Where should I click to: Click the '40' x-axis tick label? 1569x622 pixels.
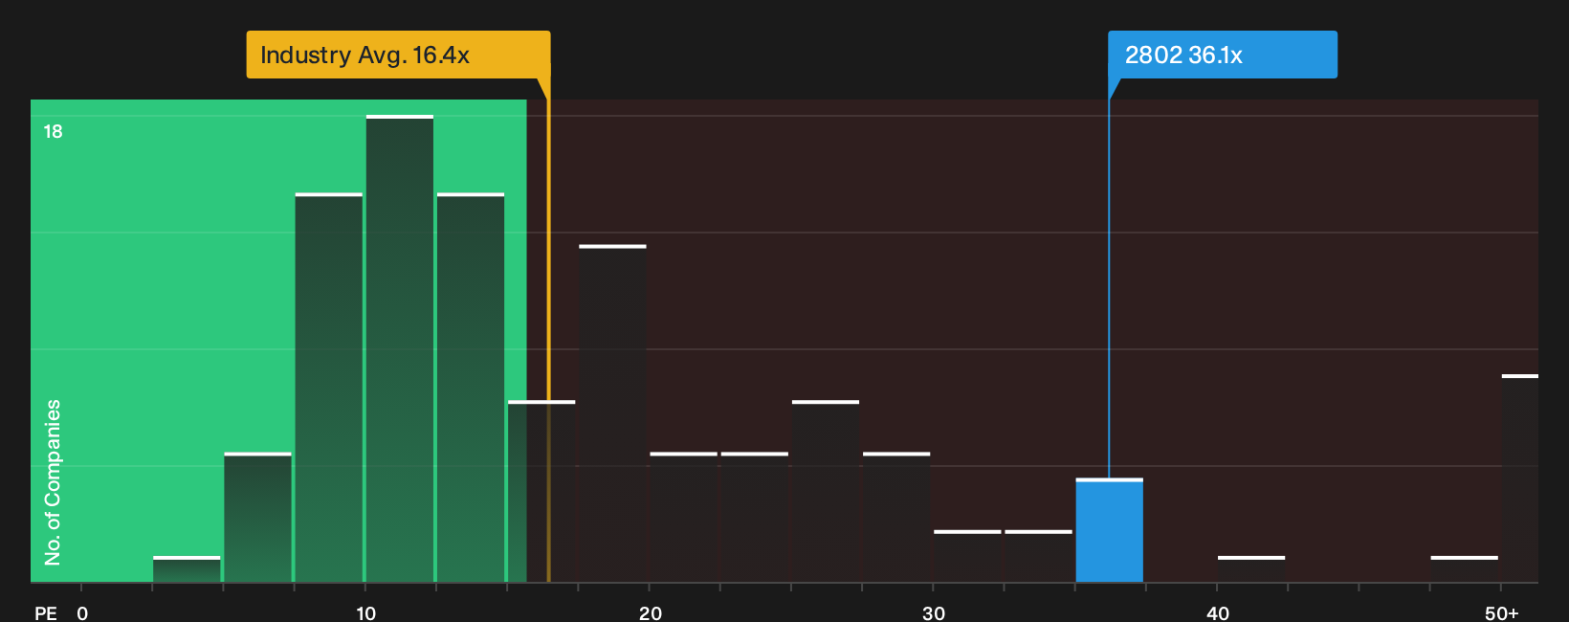(1218, 613)
